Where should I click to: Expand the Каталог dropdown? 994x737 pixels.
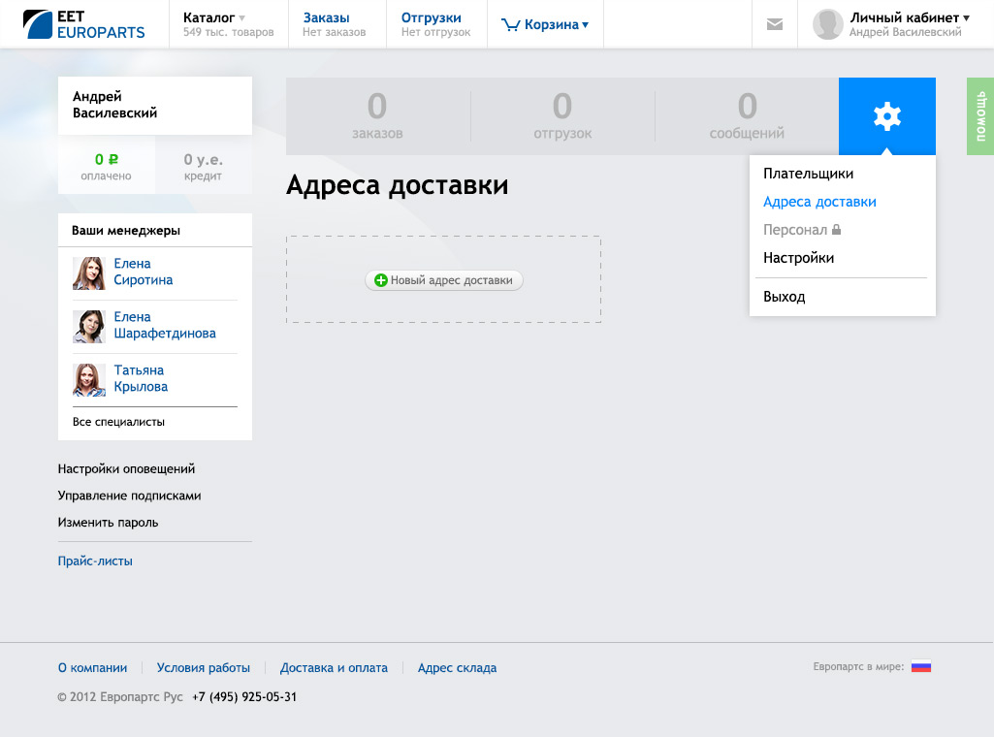point(213,17)
